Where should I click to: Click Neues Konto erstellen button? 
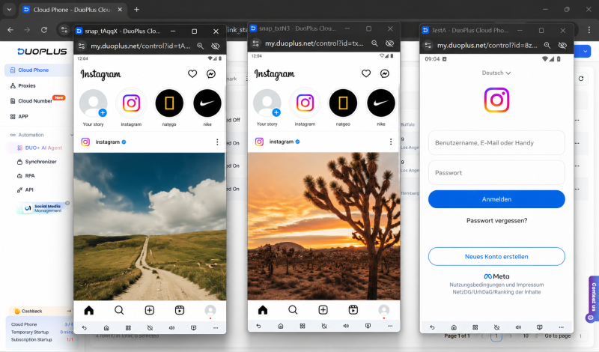click(x=496, y=256)
